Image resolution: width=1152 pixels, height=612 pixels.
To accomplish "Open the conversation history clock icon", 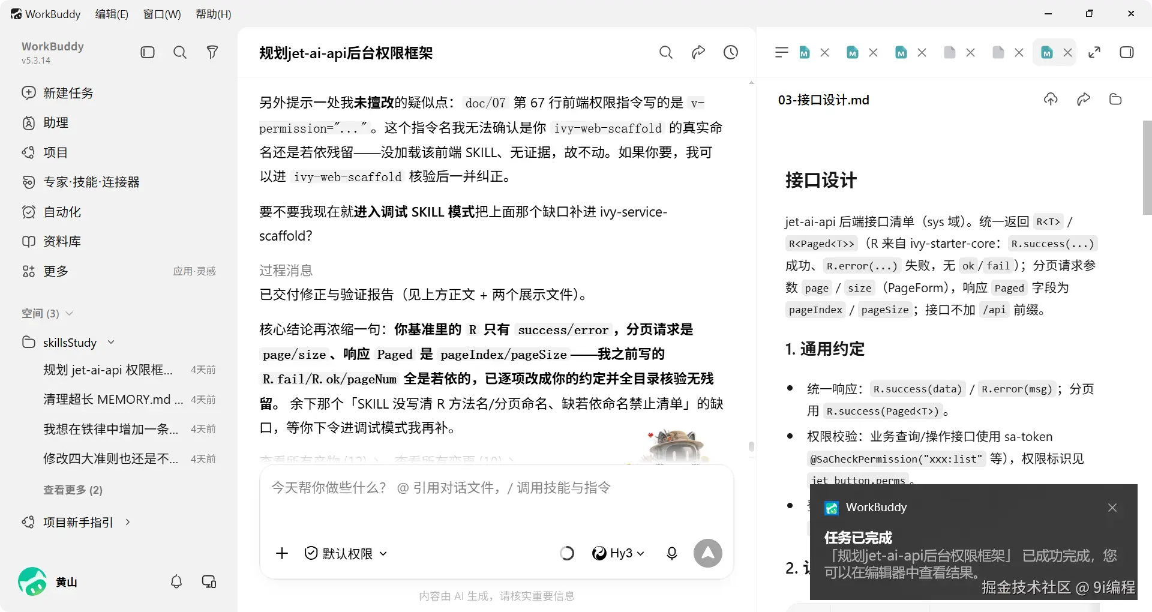I will coord(731,53).
